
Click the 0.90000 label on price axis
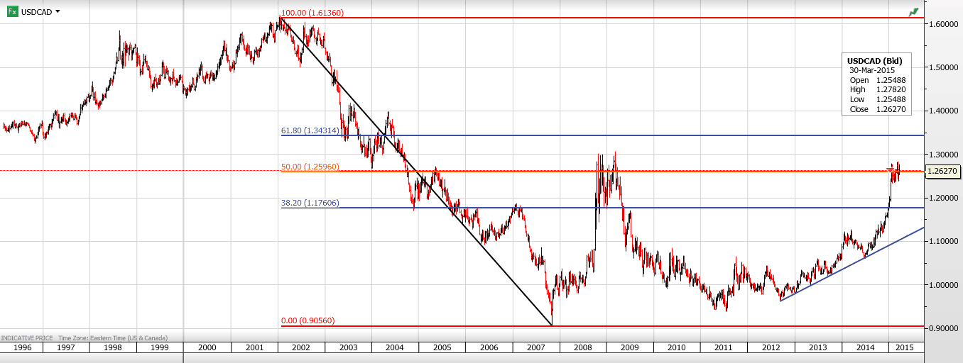pos(945,328)
